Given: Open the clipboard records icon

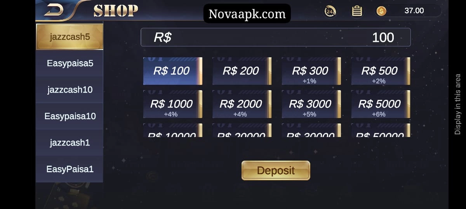Looking at the screenshot, I should pos(357,11).
